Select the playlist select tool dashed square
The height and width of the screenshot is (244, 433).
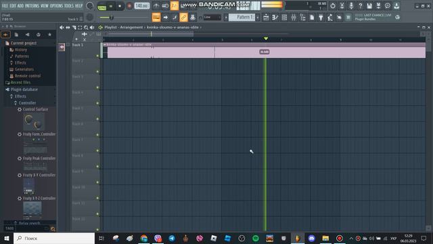80,27
